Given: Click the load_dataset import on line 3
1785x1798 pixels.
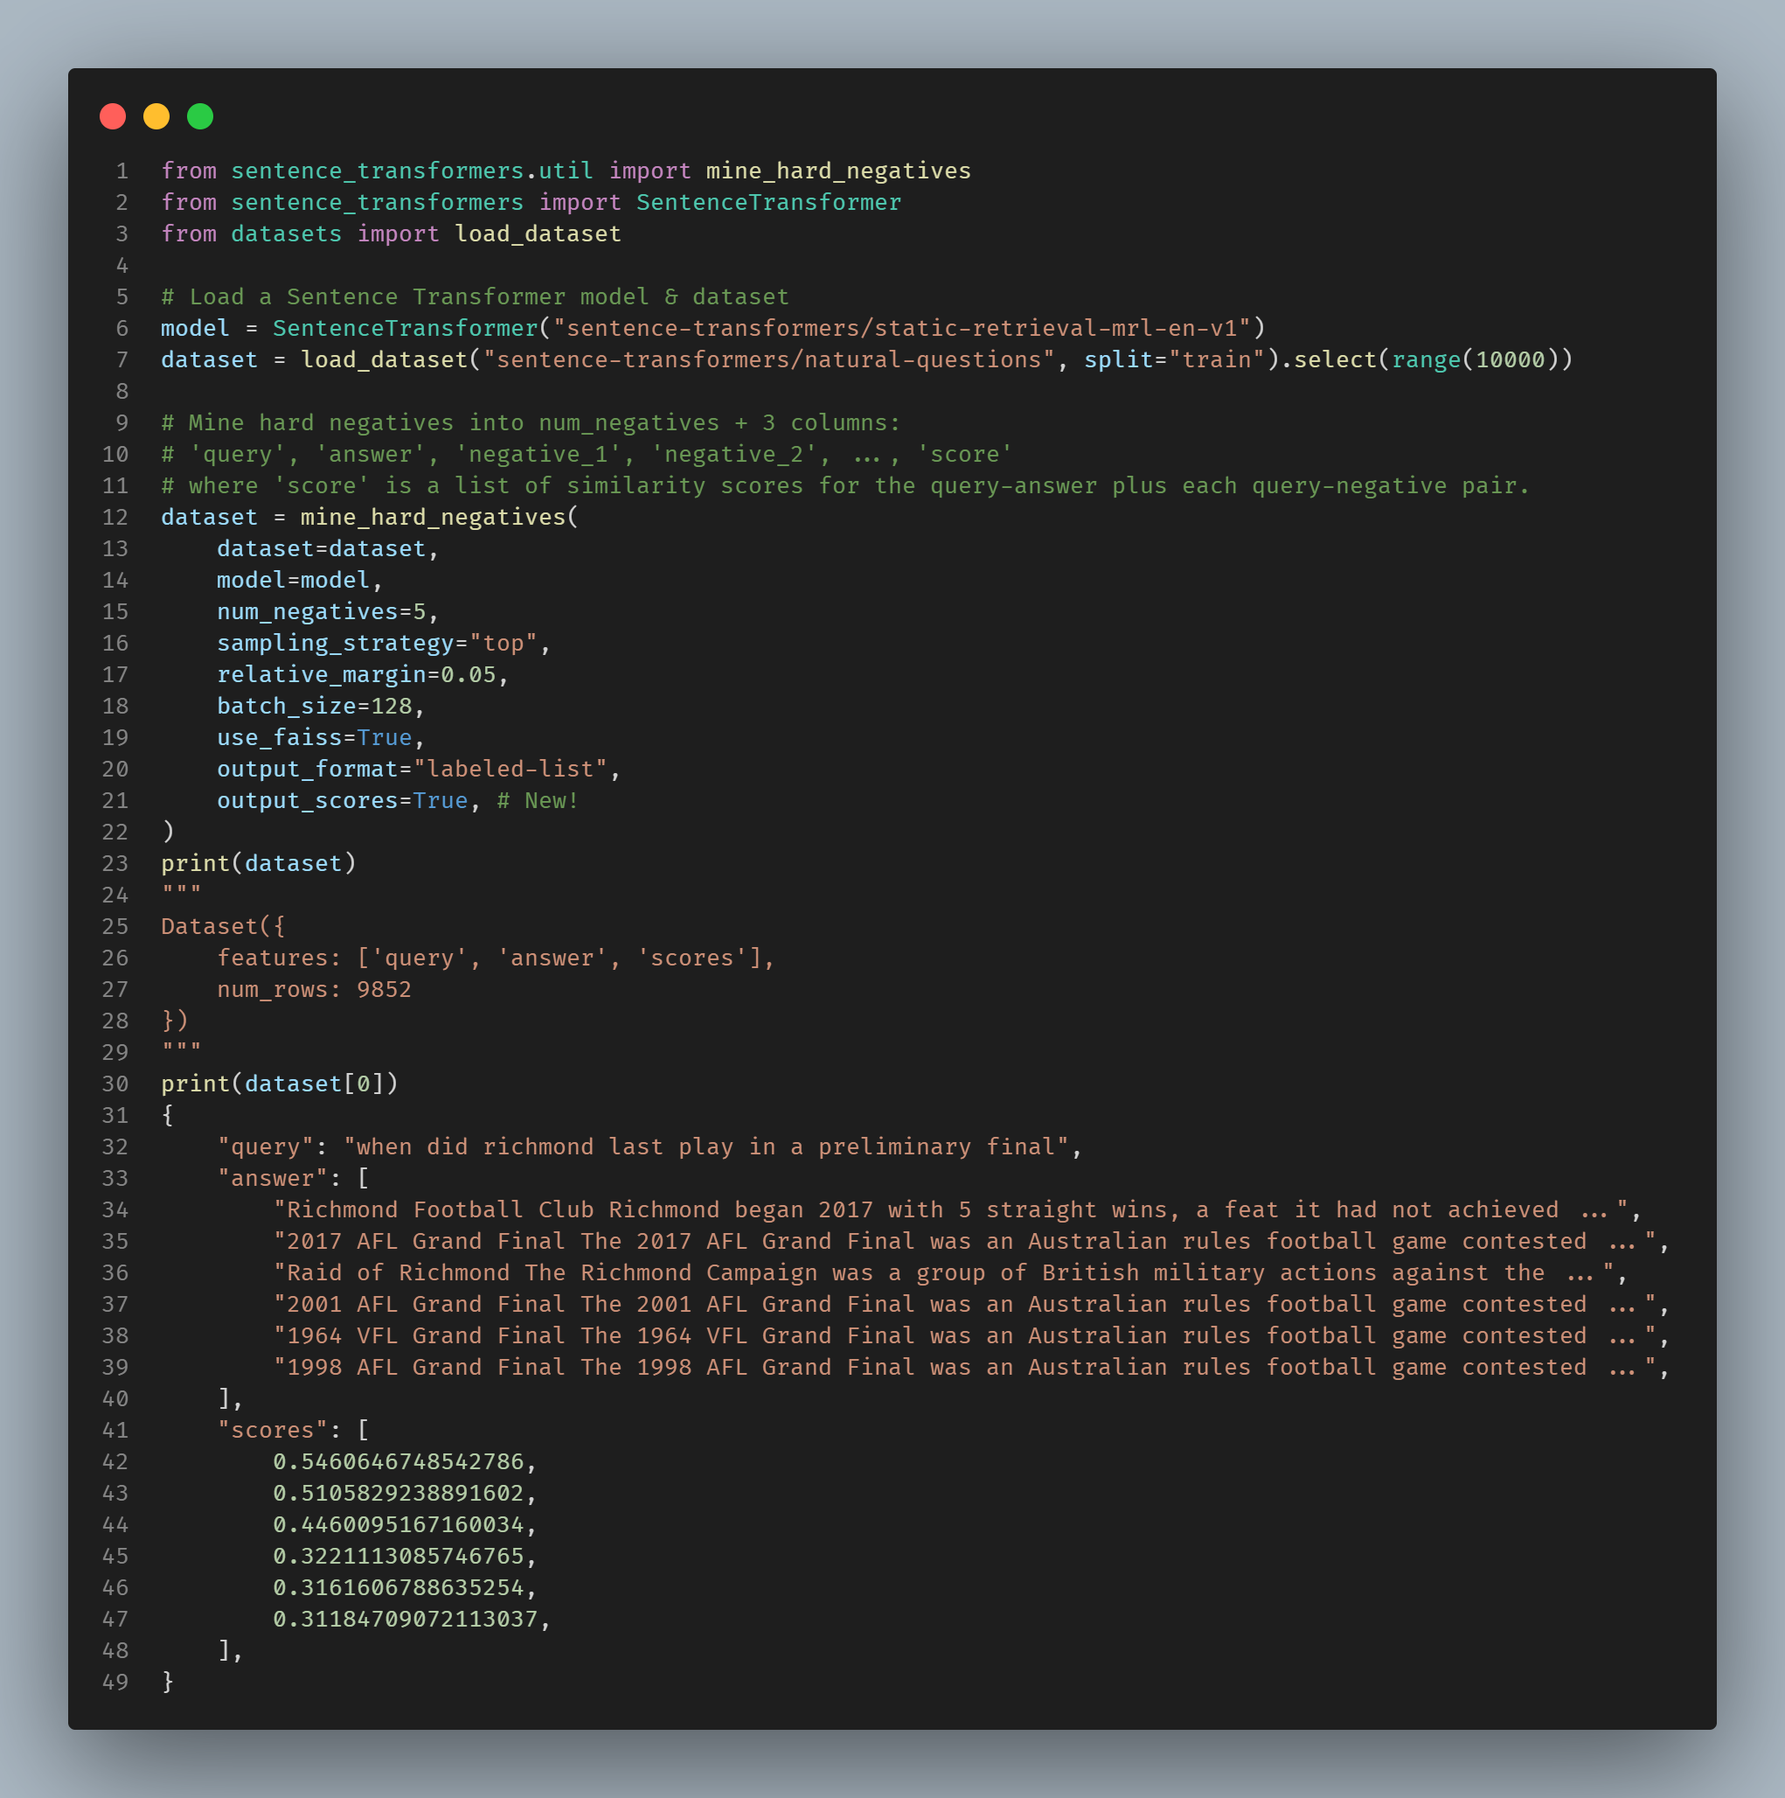Looking at the screenshot, I should click(x=538, y=234).
